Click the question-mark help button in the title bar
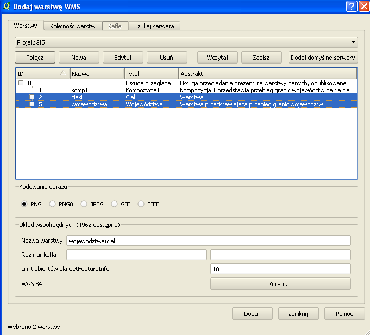The image size is (370, 335). (x=352, y=6)
